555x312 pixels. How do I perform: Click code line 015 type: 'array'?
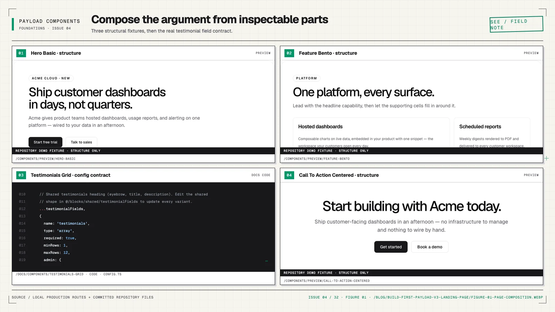coord(59,231)
